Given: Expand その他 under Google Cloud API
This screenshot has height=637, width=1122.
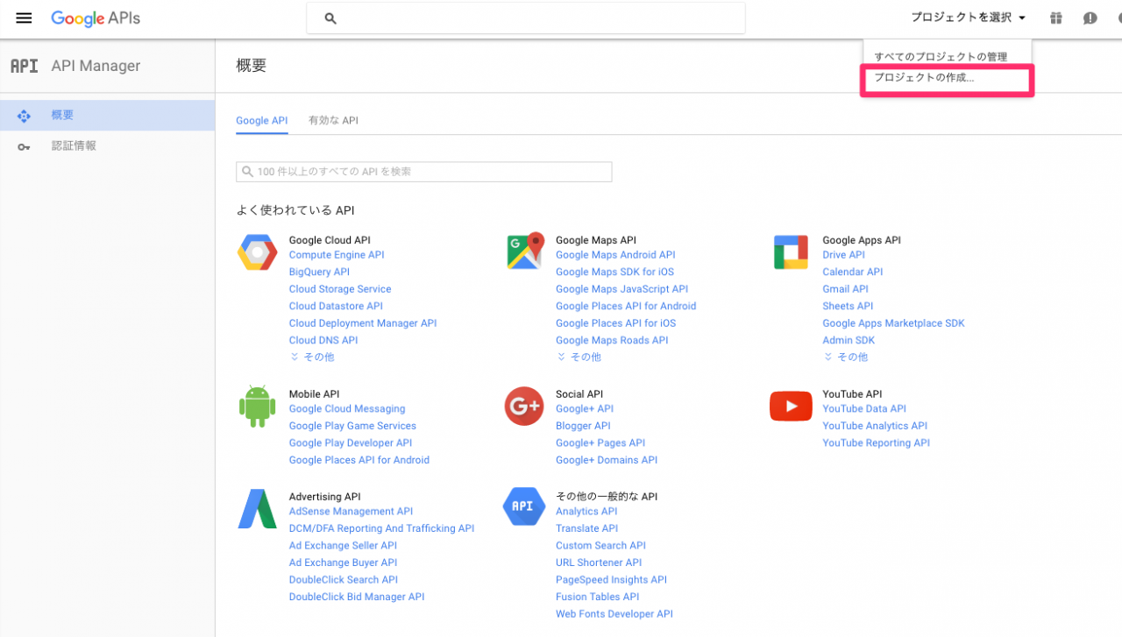Looking at the screenshot, I should coord(312,357).
